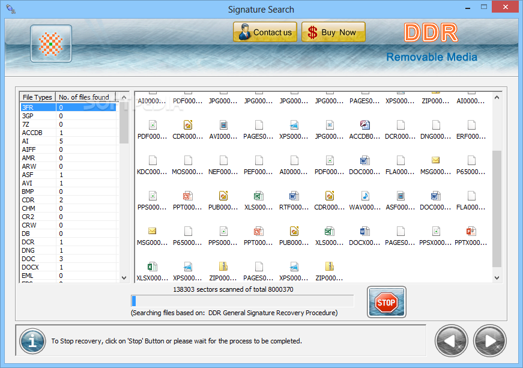523x368 pixels.
Task: Click the file grid scroll down arrow
Action: click(x=497, y=278)
